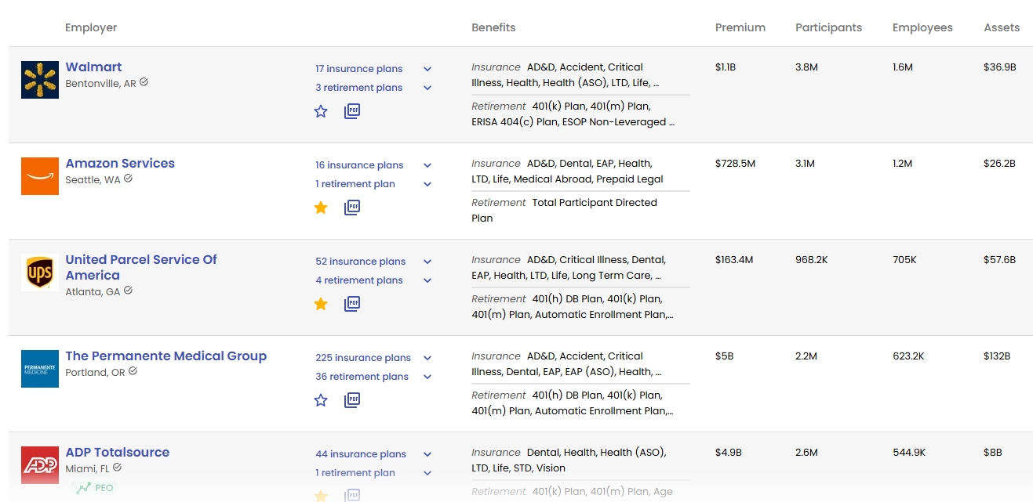Expand Amazon's 1 retirement plan chevron

pyautogui.click(x=427, y=184)
